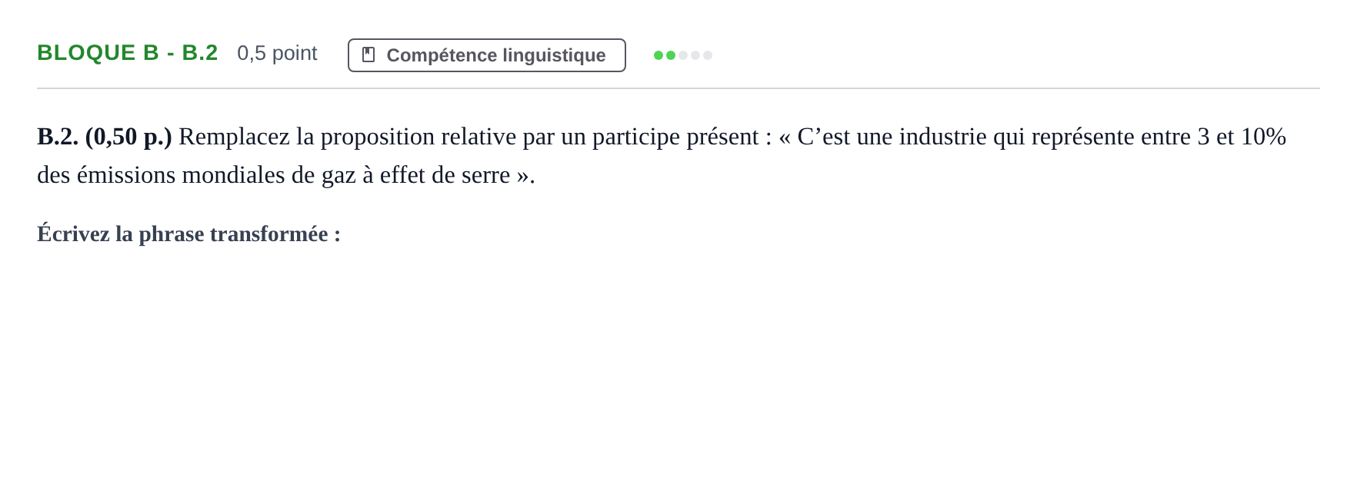Click the fourth grey difficulty dot
Image resolution: width=1357 pixels, height=490 pixels.
(x=695, y=55)
